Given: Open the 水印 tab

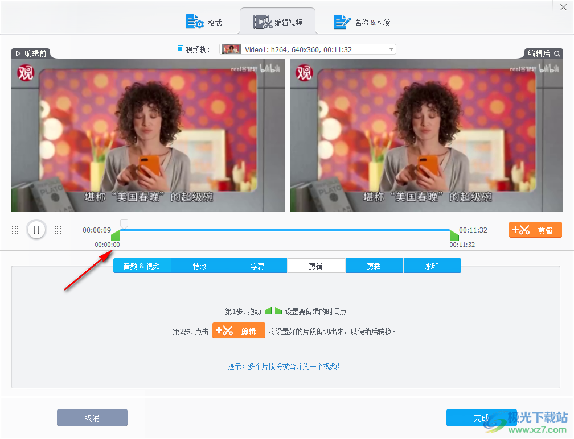Looking at the screenshot, I should coord(432,265).
